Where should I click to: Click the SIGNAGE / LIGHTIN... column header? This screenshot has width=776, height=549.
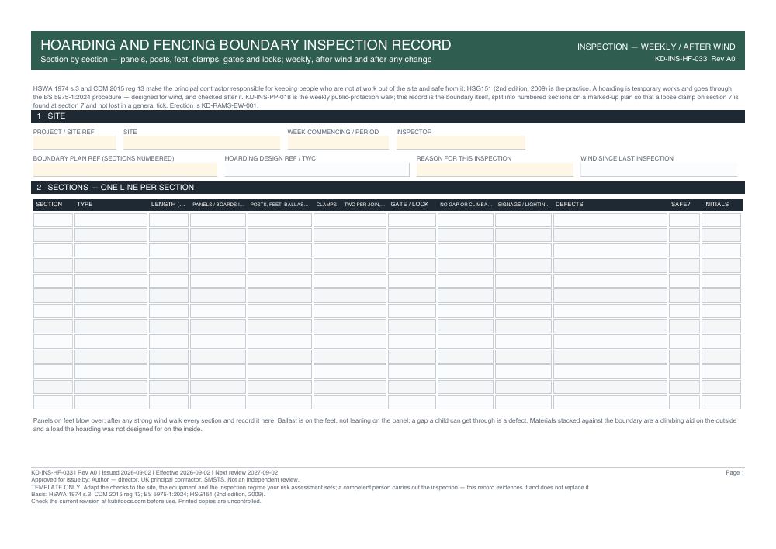pos(524,204)
